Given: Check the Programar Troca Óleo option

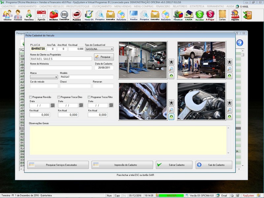Looking at the screenshot, I should [59, 97].
